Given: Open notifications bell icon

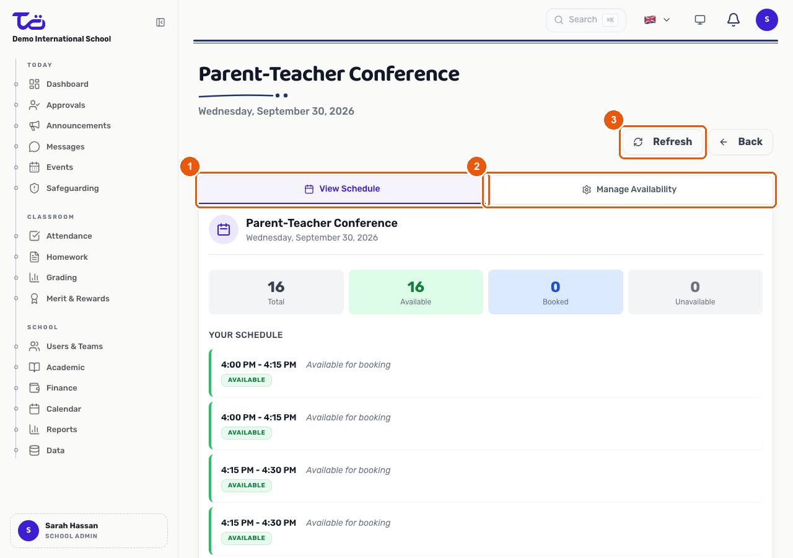Looking at the screenshot, I should (x=734, y=20).
